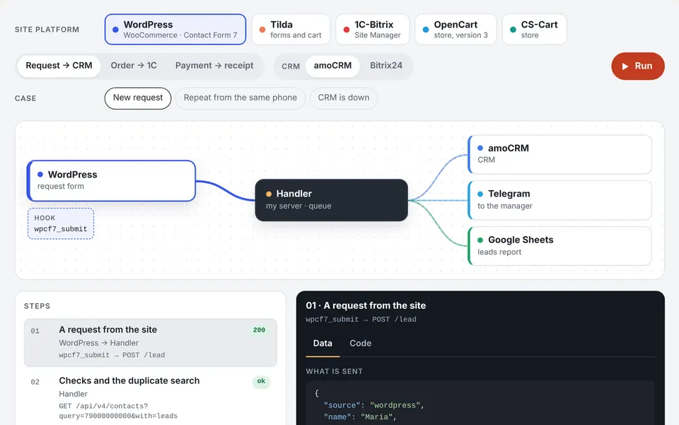679x425 pixels.
Task: Click the red dot on 1C-Bitrix card
Action: tap(347, 30)
